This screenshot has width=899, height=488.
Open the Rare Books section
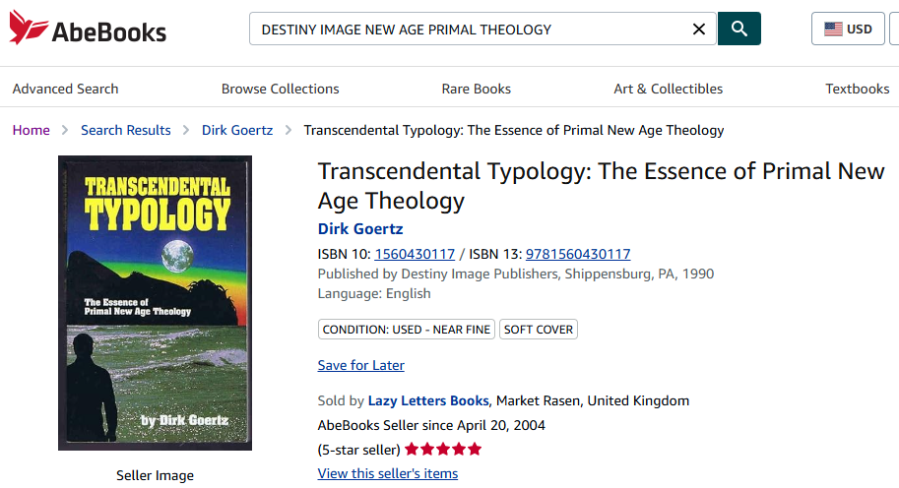477,89
